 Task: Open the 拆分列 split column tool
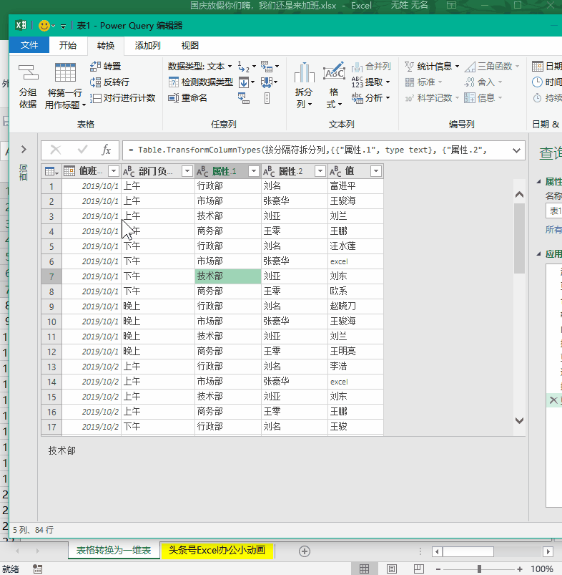pos(304,85)
